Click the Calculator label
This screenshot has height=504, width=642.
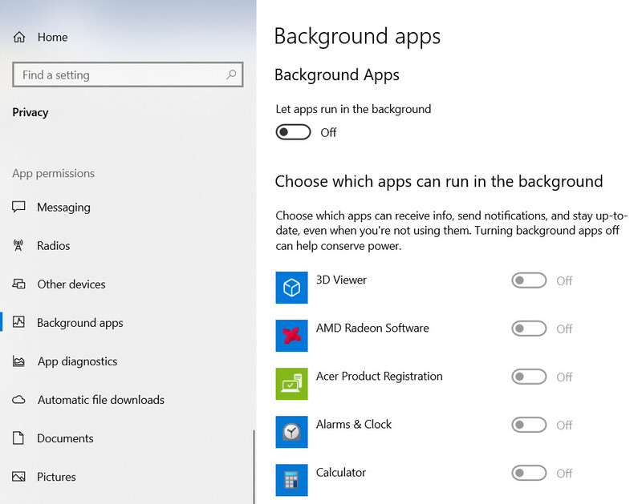[x=340, y=473]
